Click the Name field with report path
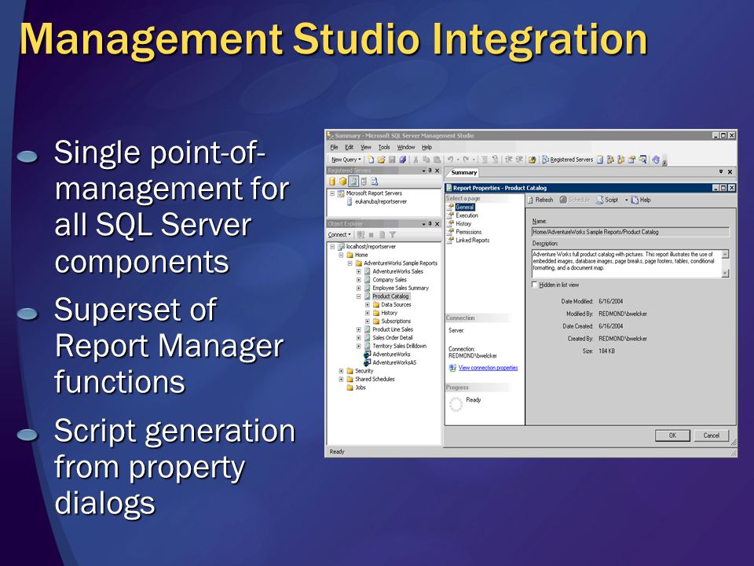Image resolution: width=754 pixels, height=566 pixels. pos(630,232)
